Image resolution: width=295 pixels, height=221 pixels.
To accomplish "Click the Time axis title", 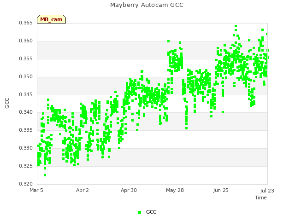I will pyautogui.click(x=261, y=198).
